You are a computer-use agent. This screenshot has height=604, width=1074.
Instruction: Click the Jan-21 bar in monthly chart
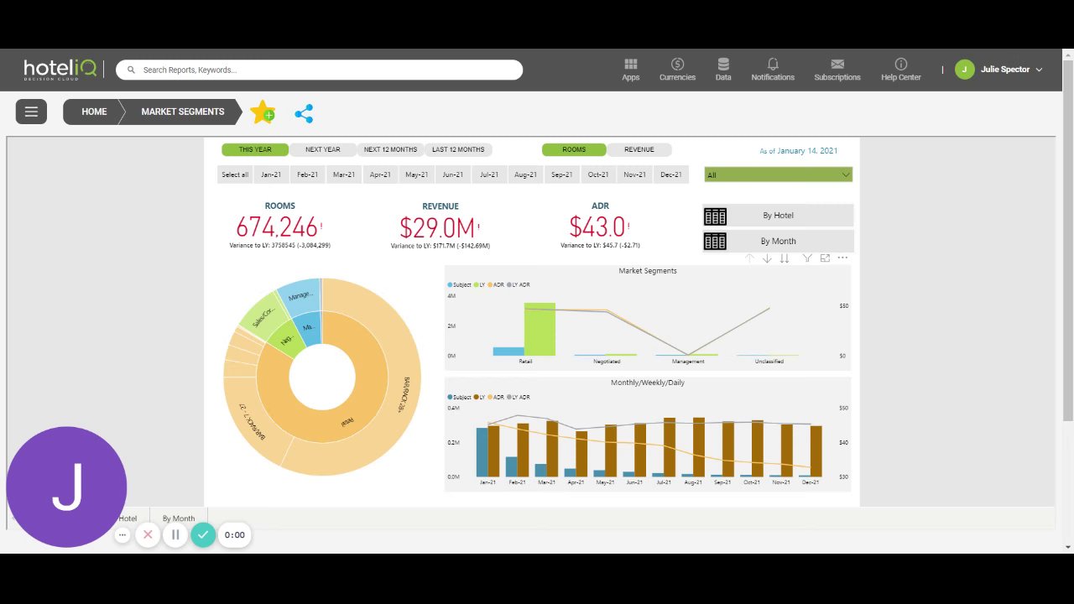coord(482,452)
